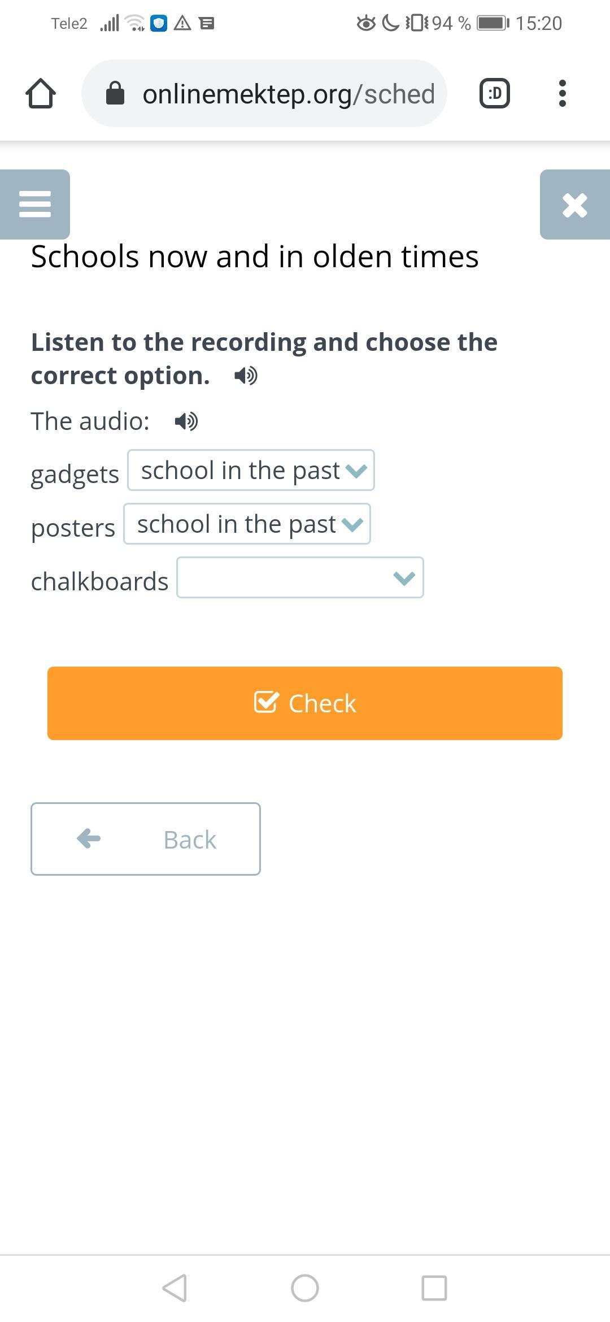Open the posters dropdown

point(247,524)
